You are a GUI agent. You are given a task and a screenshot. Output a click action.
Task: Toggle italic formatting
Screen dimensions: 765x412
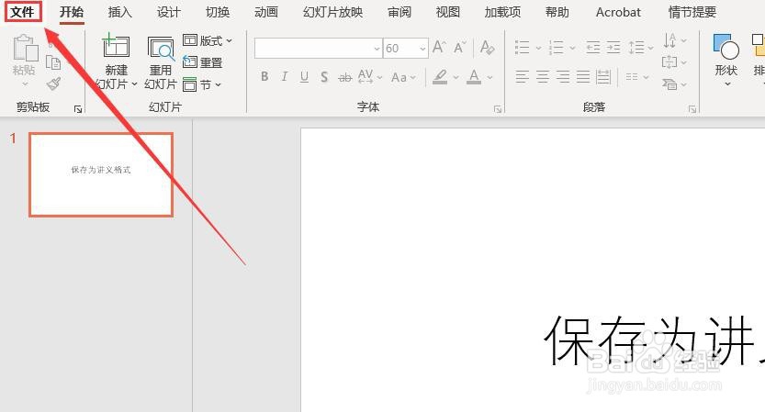pyautogui.click(x=285, y=76)
